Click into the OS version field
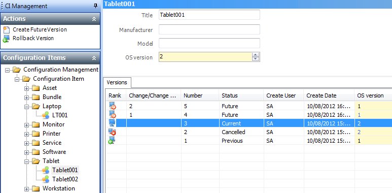Viewport: 392px width, 193px height. coord(205,57)
